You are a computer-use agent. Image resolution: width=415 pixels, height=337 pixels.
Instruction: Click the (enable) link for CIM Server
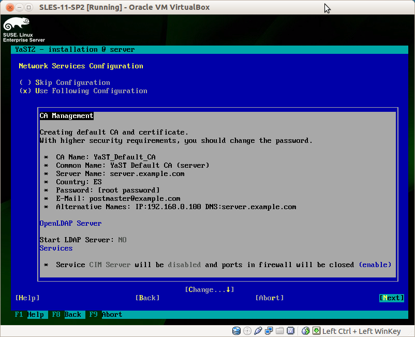click(x=375, y=265)
